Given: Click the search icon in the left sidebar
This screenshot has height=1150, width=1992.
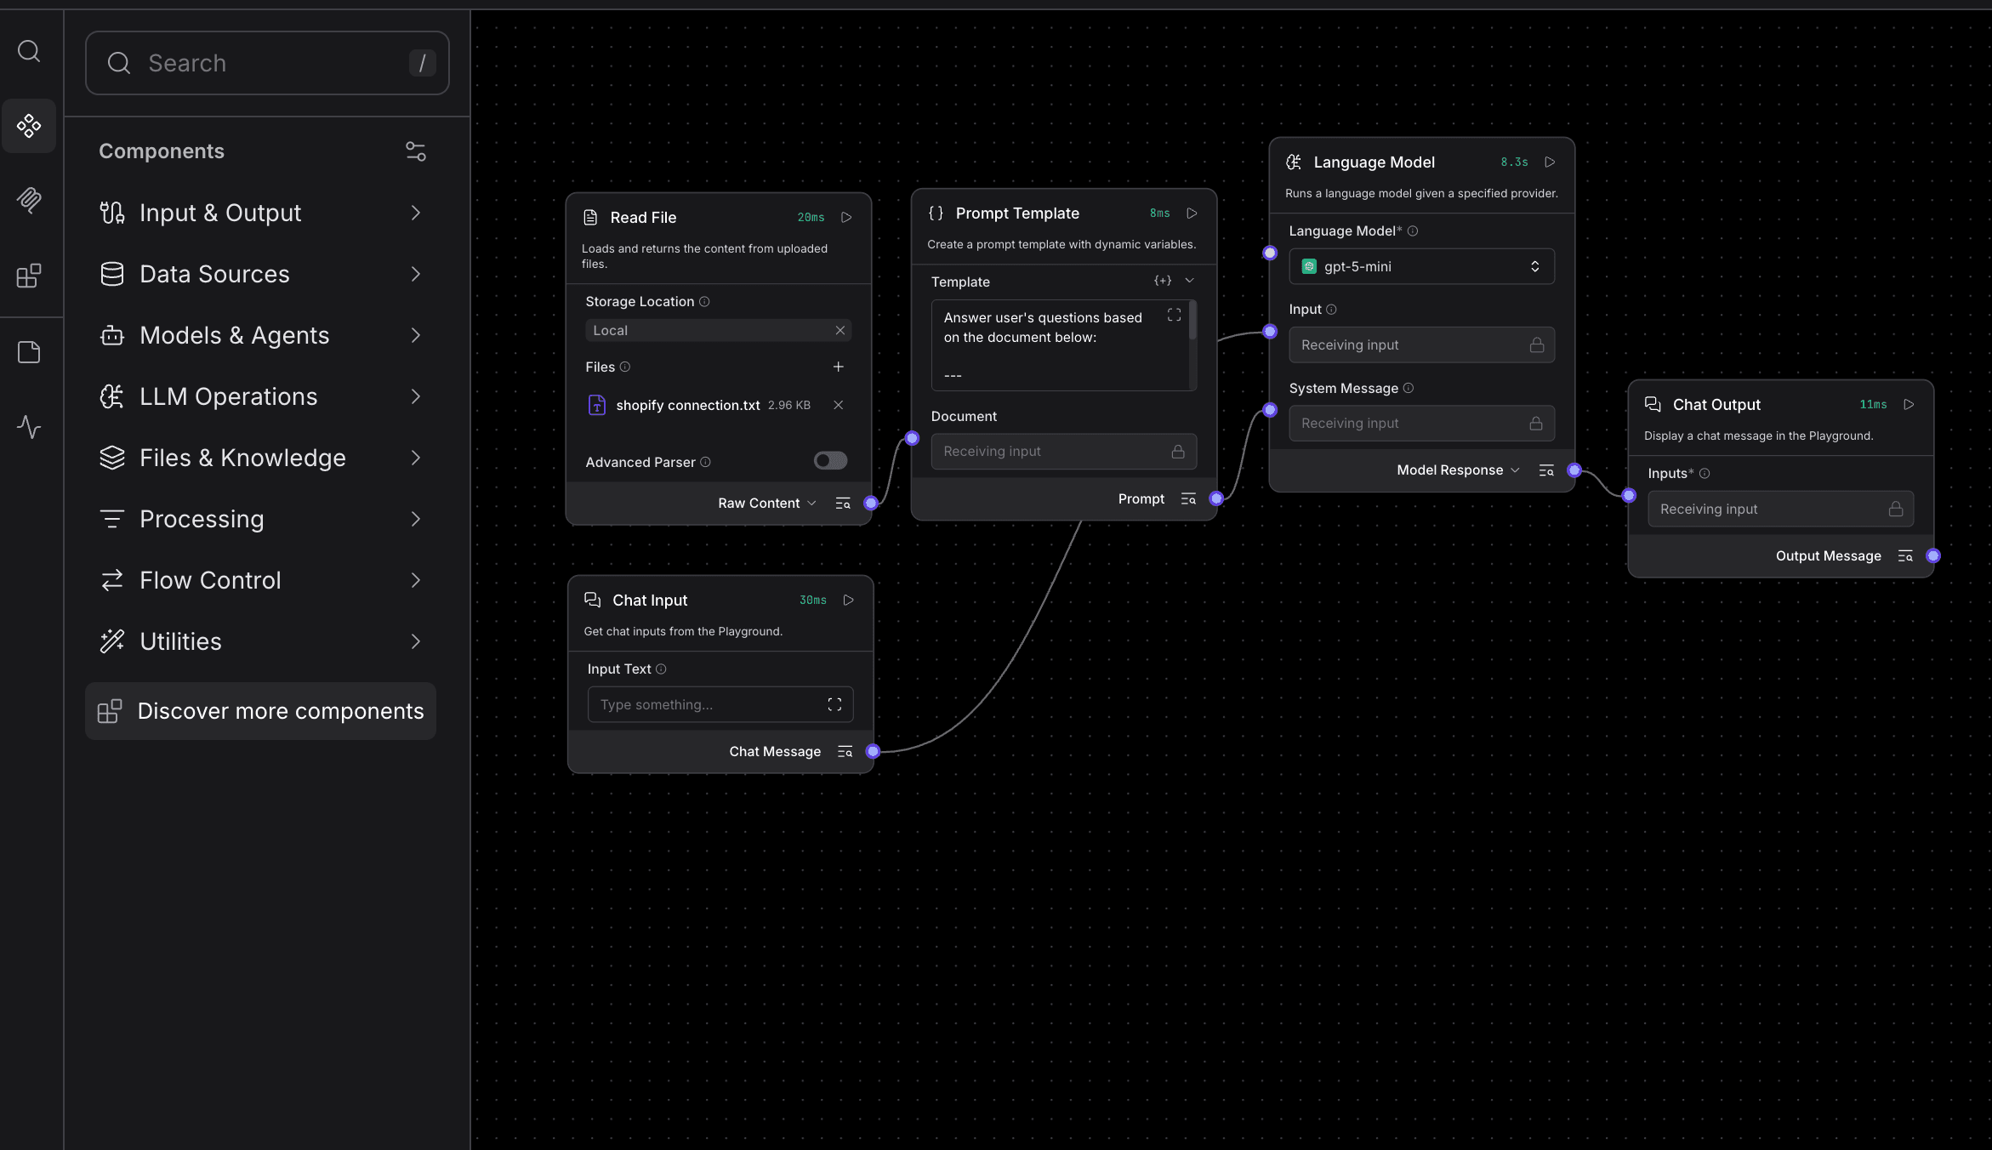Looking at the screenshot, I should tap(29, 51).
